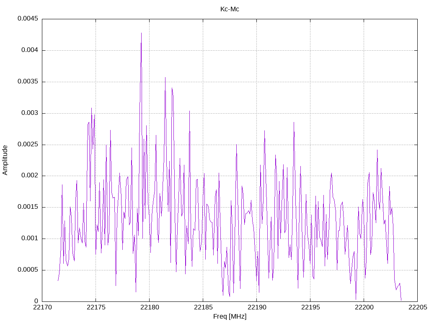This screenshot has height=322, width=429.
Task: Click the 'Freq [MHz]' x-axis label
Action: pyautogui.click(x=230, y=317)
